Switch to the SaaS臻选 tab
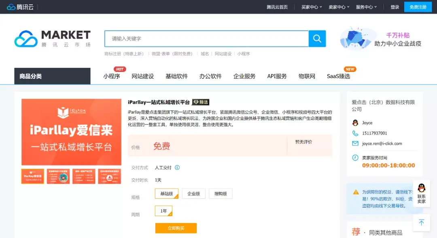 (339, 76)
